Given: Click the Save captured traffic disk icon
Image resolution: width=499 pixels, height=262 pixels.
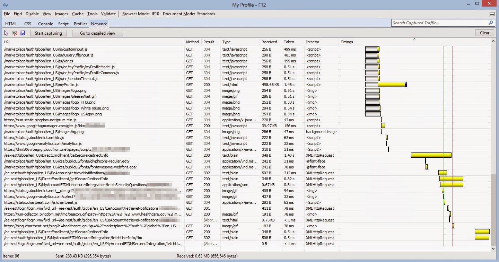Looking at the screenshot, I should click(x=23, y=33).
